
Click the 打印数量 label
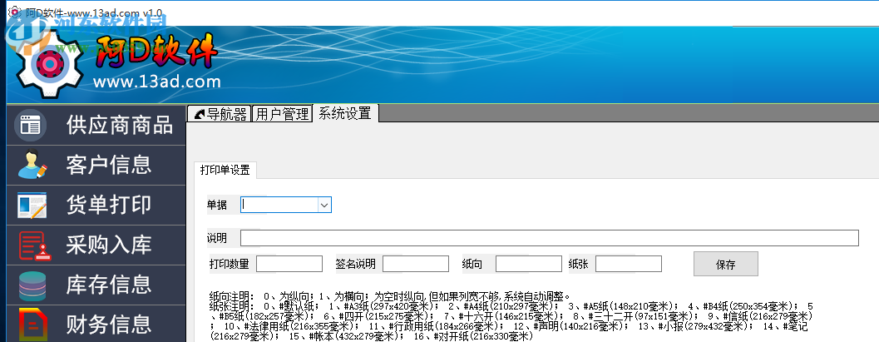point(230,264)
